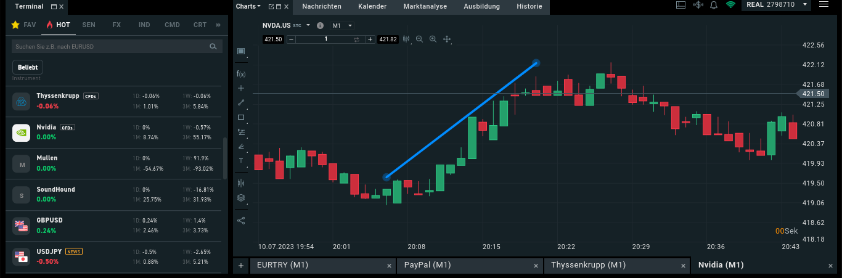Screen dimensions: 842x278
Task: Click the share chart icon
Action: (241, 220)
